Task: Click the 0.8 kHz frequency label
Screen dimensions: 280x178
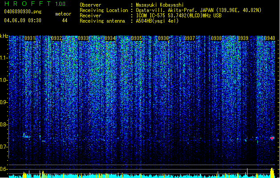Action: [4, 125]
